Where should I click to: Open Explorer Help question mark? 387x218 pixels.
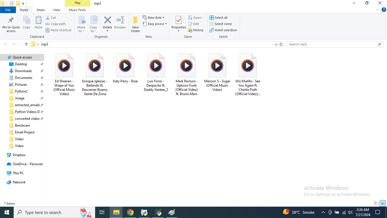tap(384, 10)
